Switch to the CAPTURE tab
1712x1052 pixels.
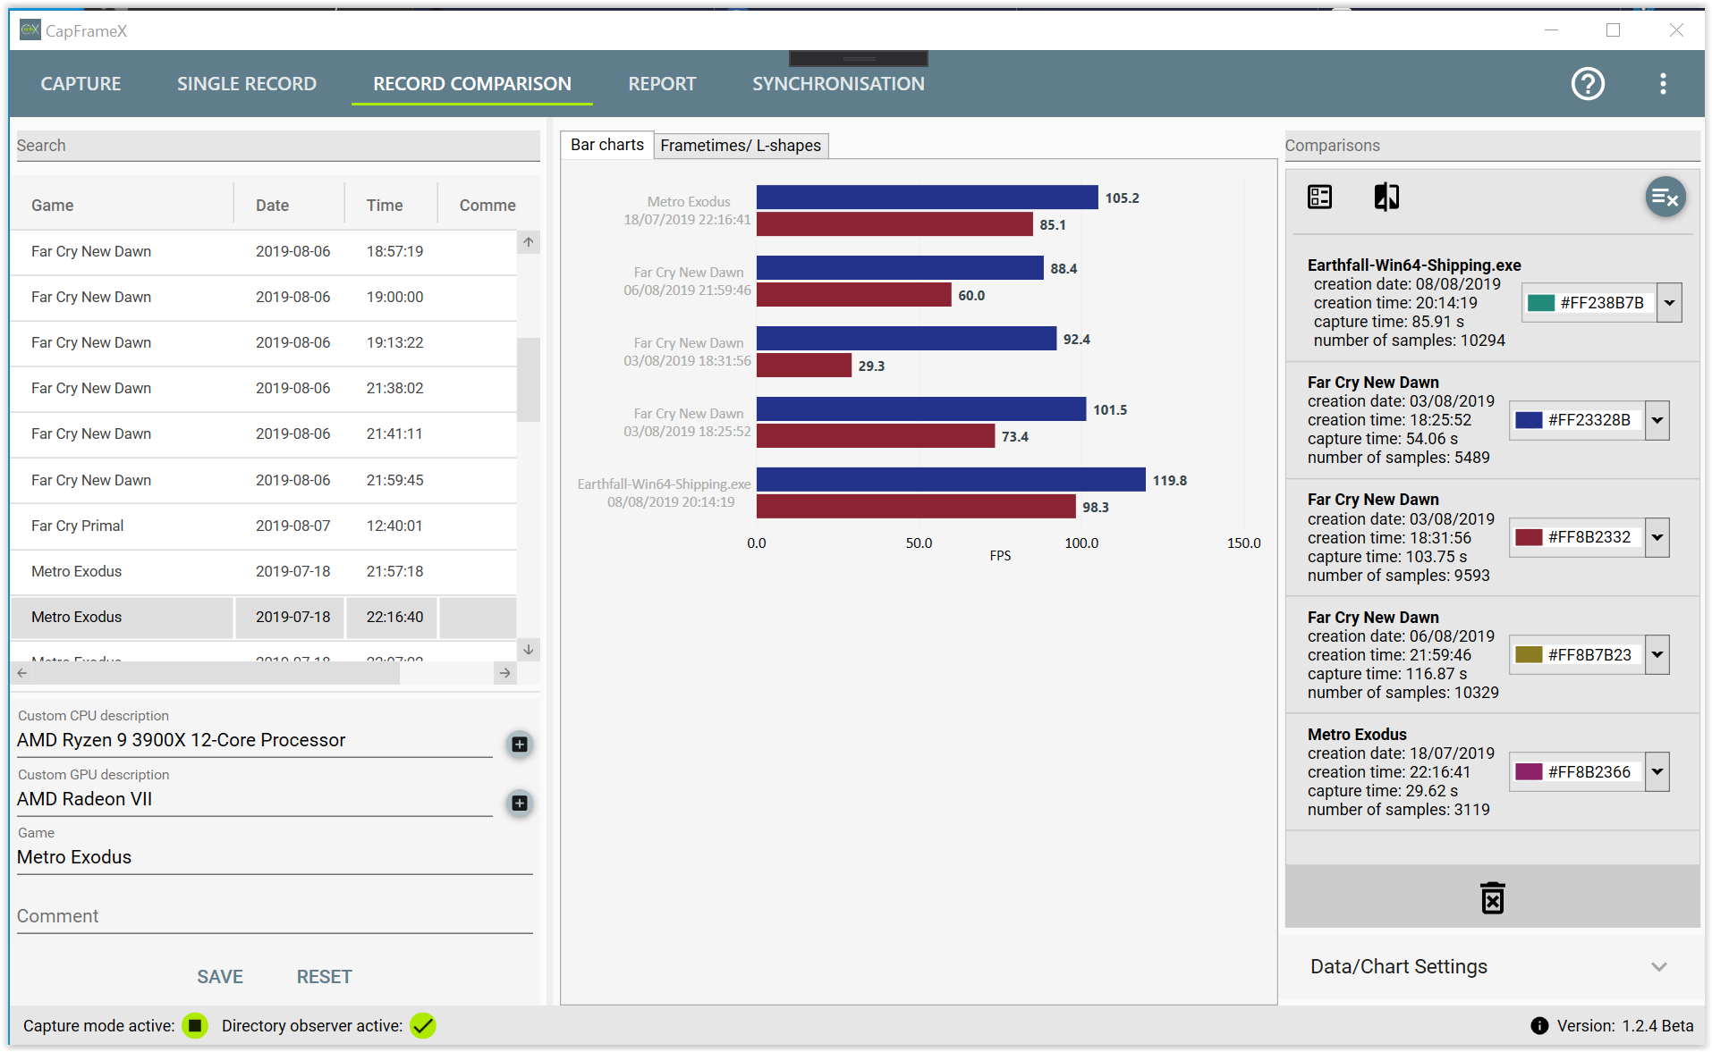coord(81,84)
